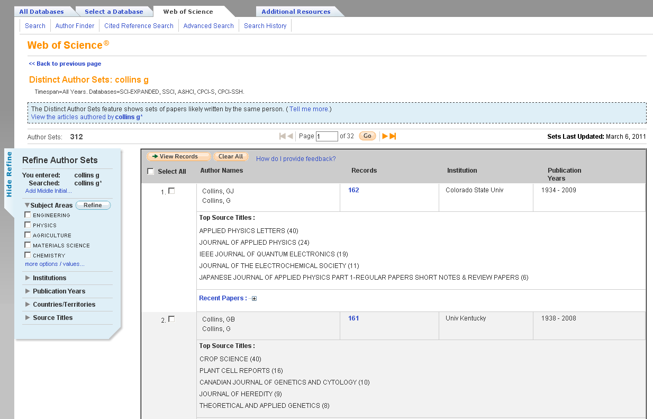Viewport: 653px width, 419px height.
Task: Open the more options / values link
Action: pos(55,264)
